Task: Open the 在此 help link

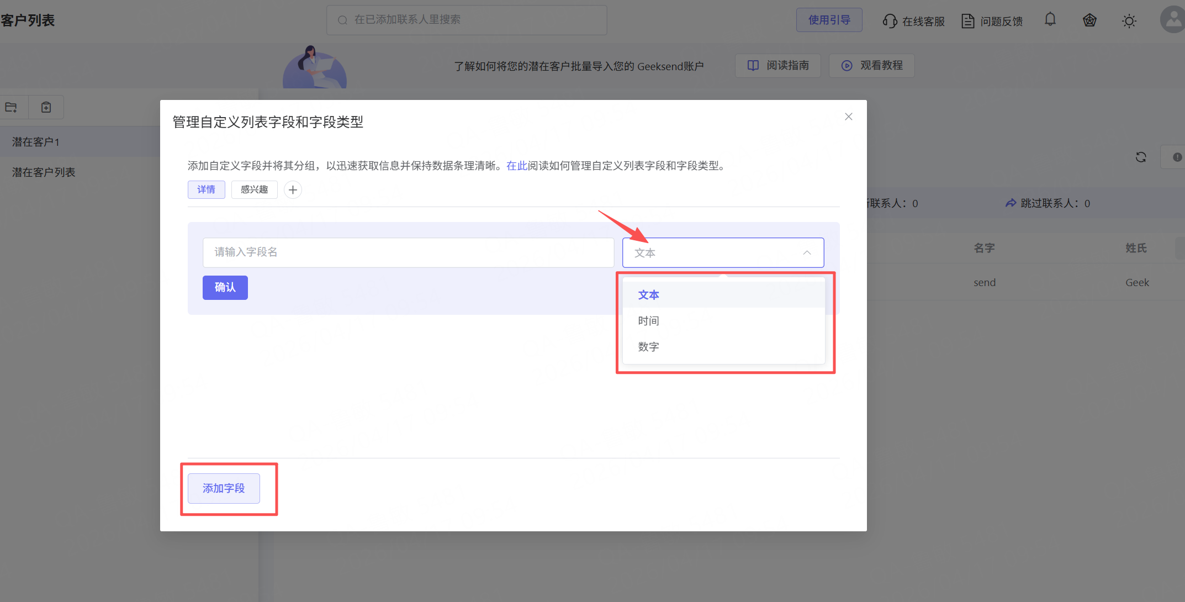Action: pos(516,166)
